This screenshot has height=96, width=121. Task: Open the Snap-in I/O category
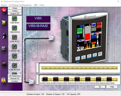pos(15,14)
